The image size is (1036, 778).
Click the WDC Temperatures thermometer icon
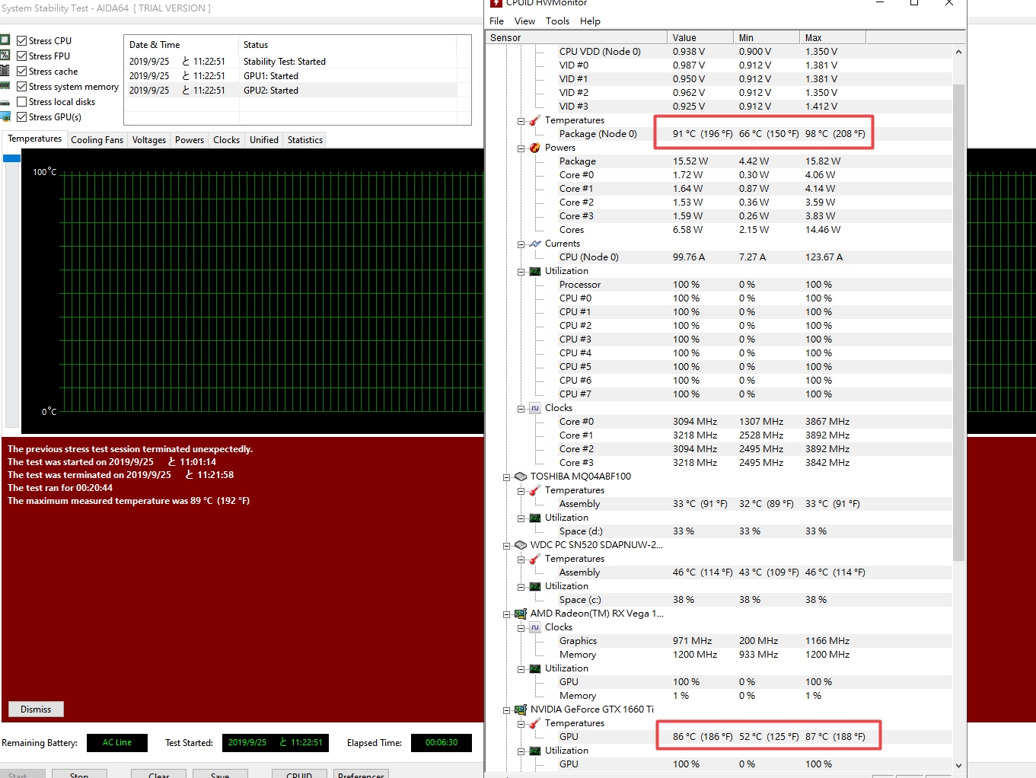[x=535, y=559]
